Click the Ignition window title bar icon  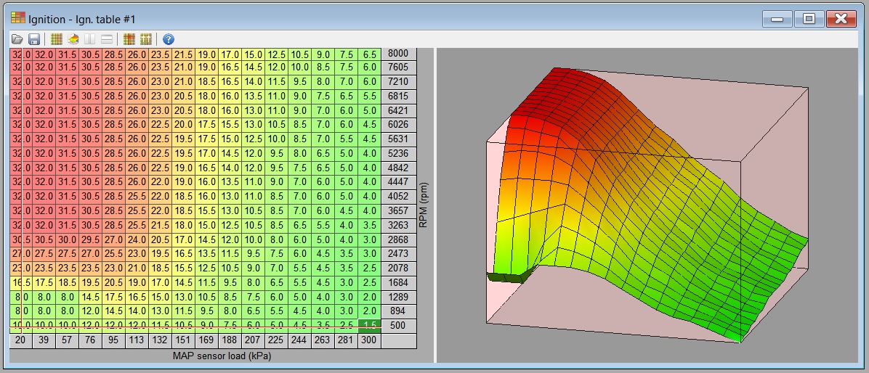coord(18,18)
